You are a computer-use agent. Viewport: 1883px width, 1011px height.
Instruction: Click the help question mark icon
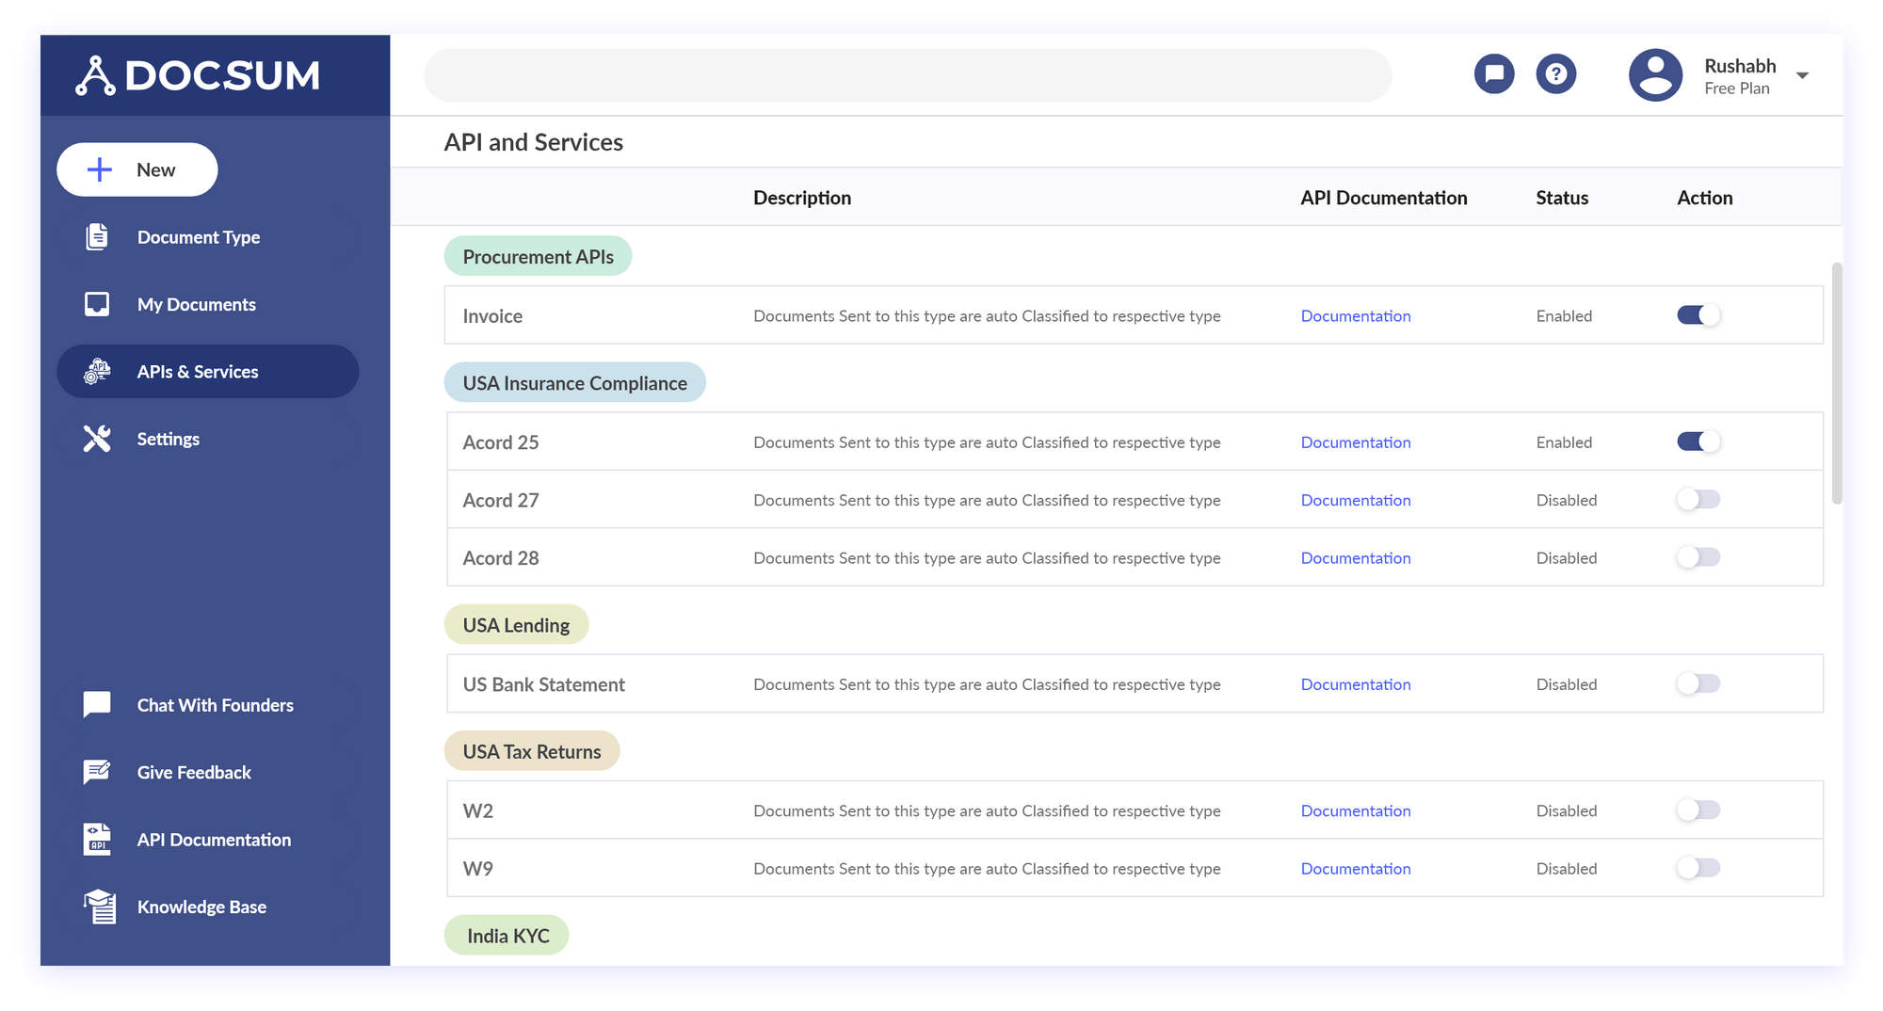click(x=1556, y=73)
